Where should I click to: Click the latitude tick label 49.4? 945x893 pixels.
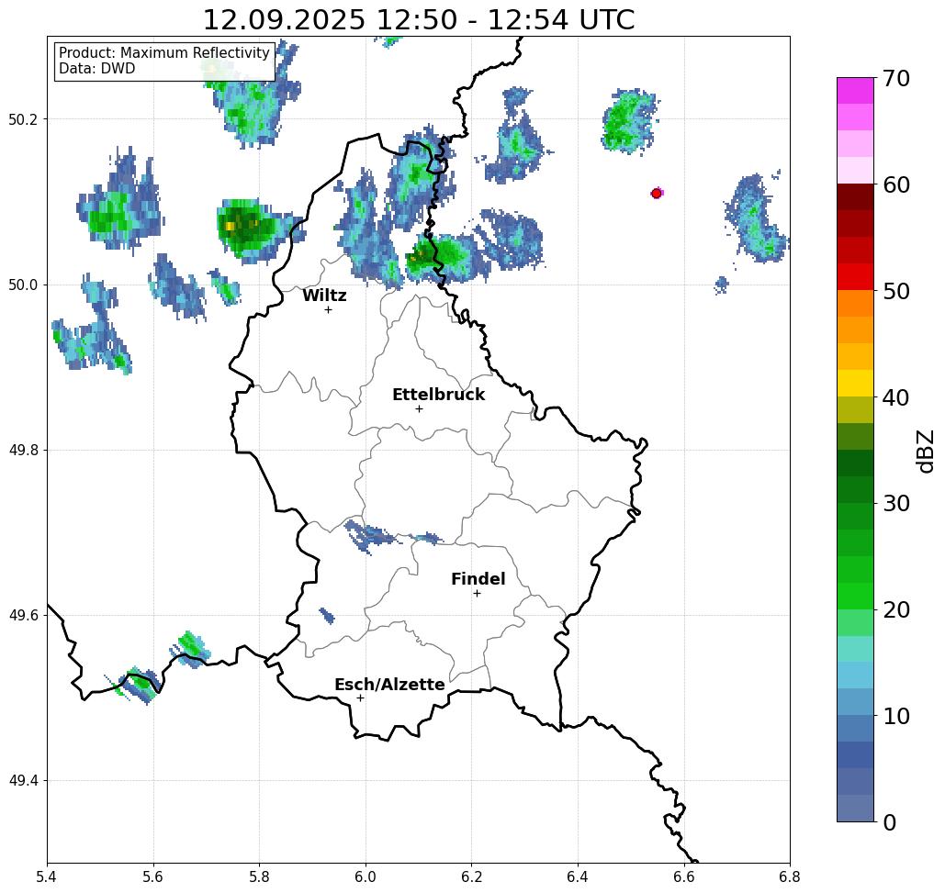click(23, 781)
